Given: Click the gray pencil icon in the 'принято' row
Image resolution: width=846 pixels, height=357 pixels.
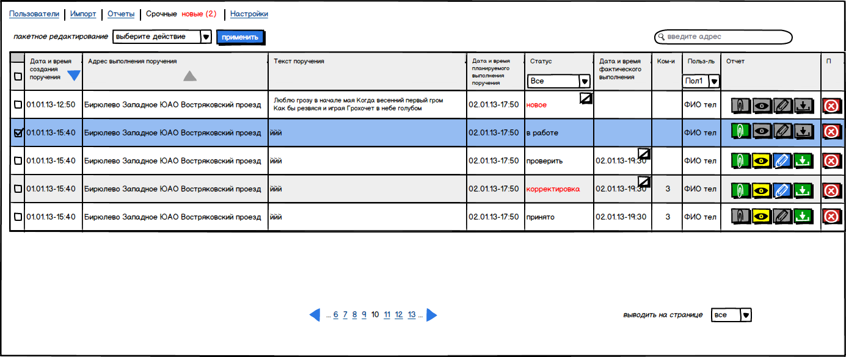Looking at the screenshot, I should [782, 217].
